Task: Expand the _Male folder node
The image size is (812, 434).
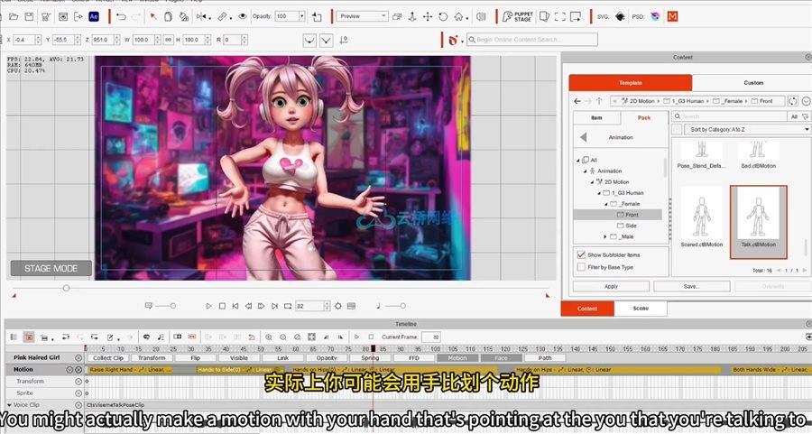Action: [605, 236]
